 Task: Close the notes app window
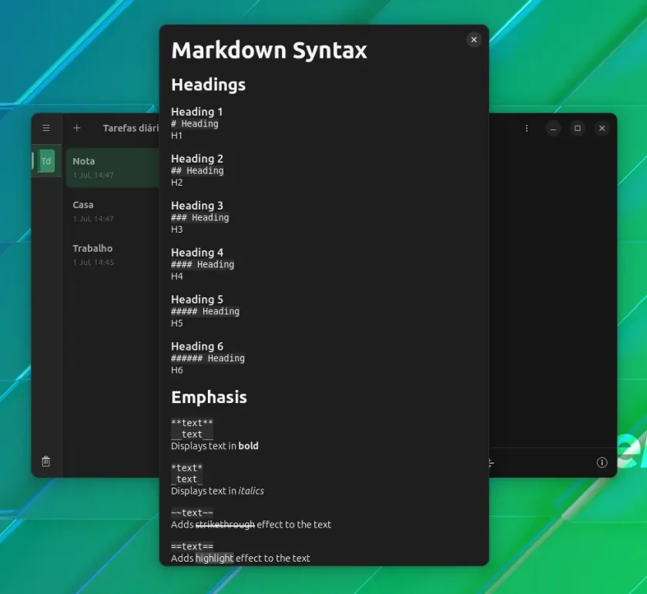click(602, 129)
